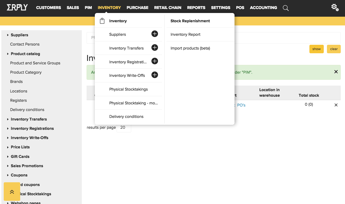Image resolution: width=345 pixels, height=204 pixels.
Task: Open Registers in sidebar
Action: (x=18, y=100)
